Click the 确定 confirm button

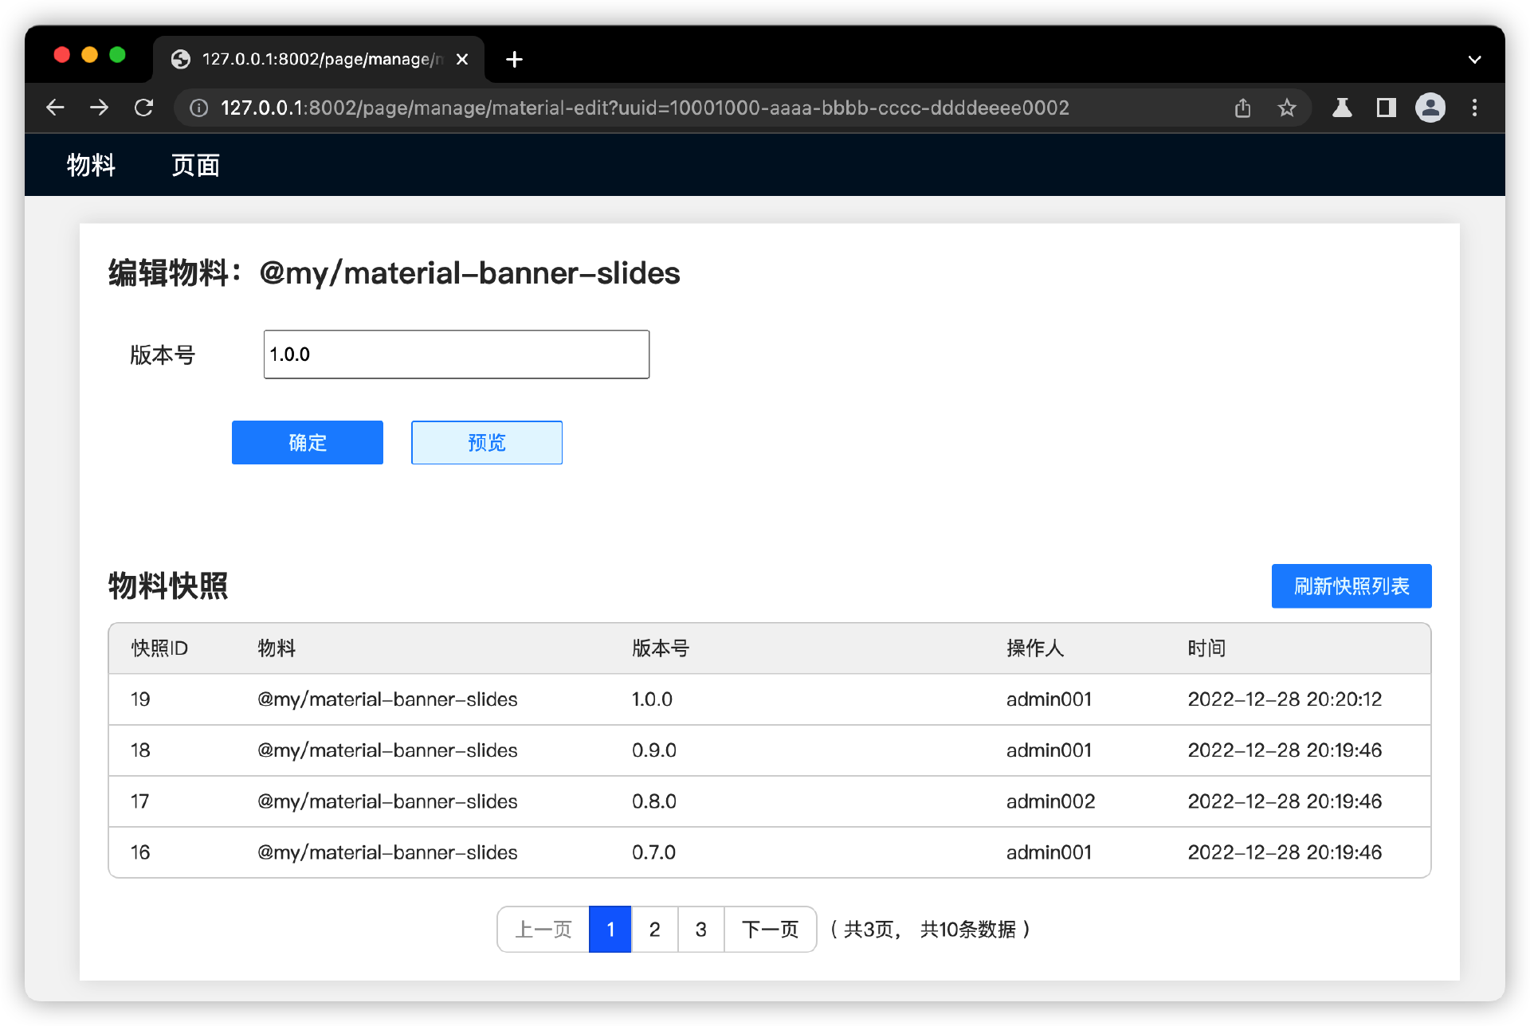[x=307, y=442]
